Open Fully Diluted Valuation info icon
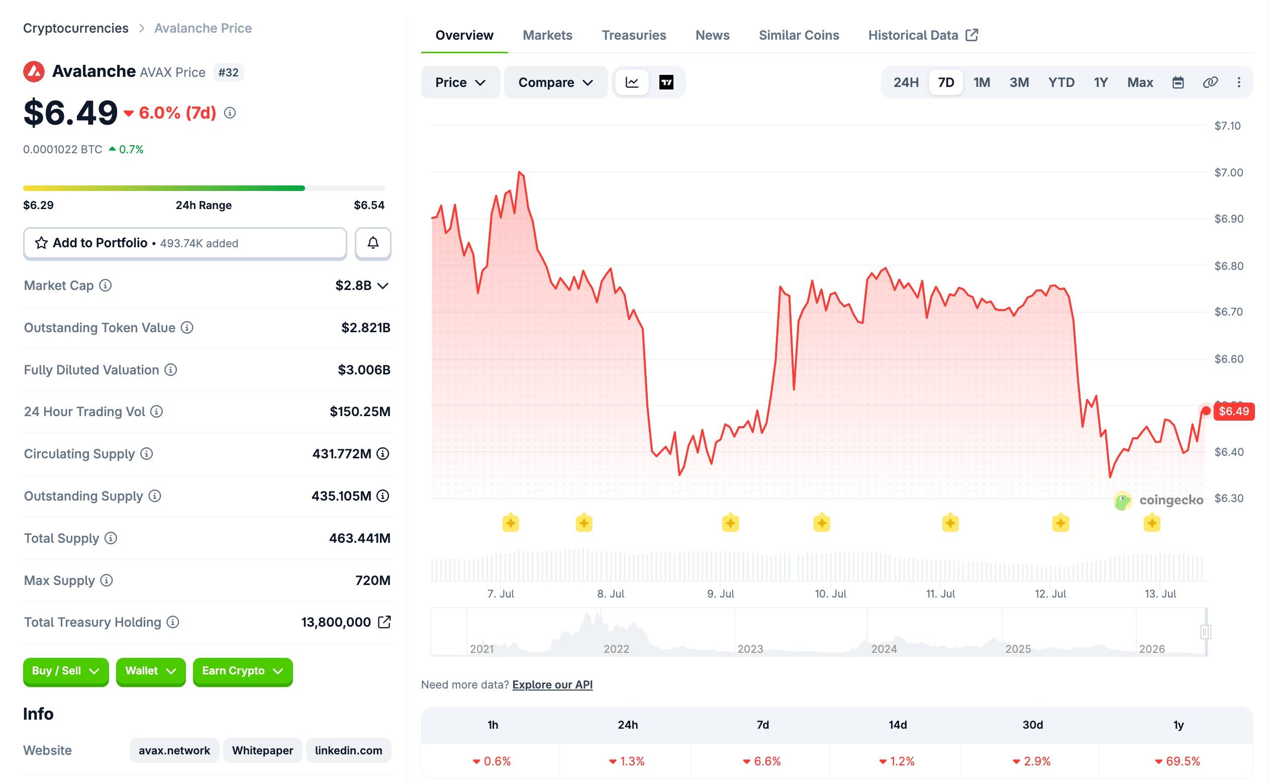 coord(171,370)
